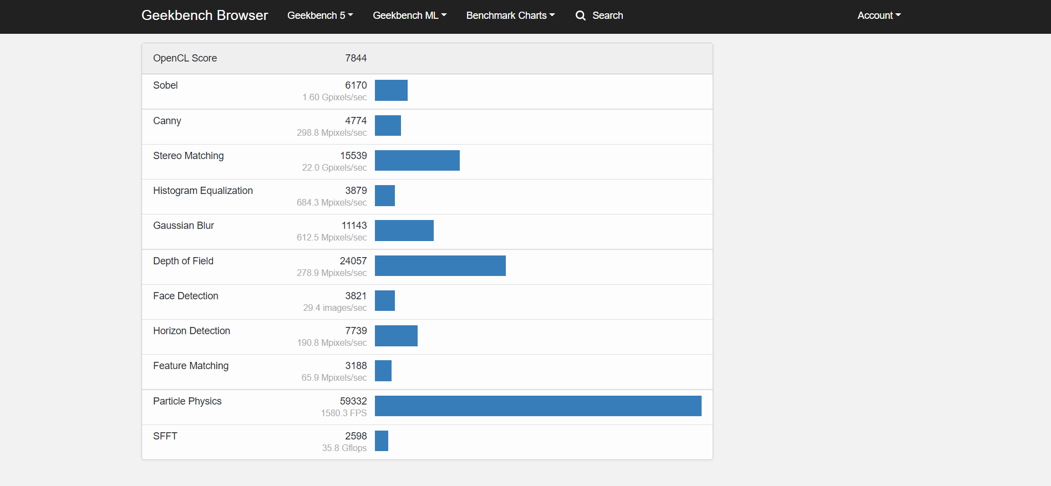Select the Feature Matching label

(191, 366)
